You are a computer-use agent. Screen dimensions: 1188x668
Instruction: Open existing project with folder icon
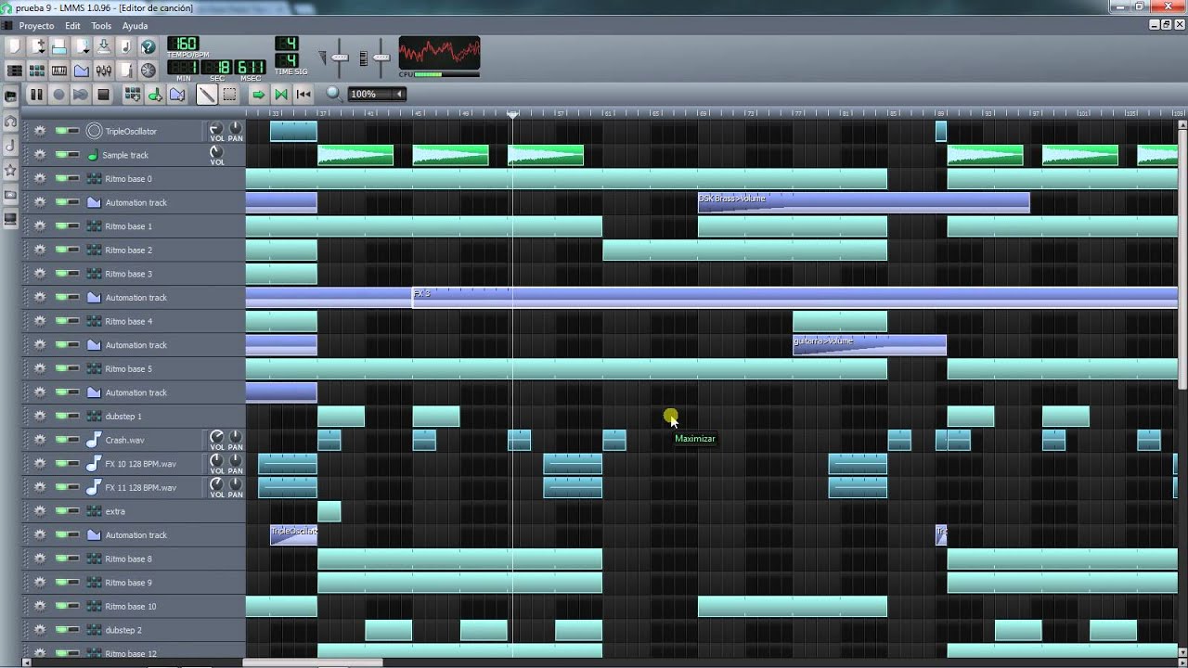(x=59, y=46)
